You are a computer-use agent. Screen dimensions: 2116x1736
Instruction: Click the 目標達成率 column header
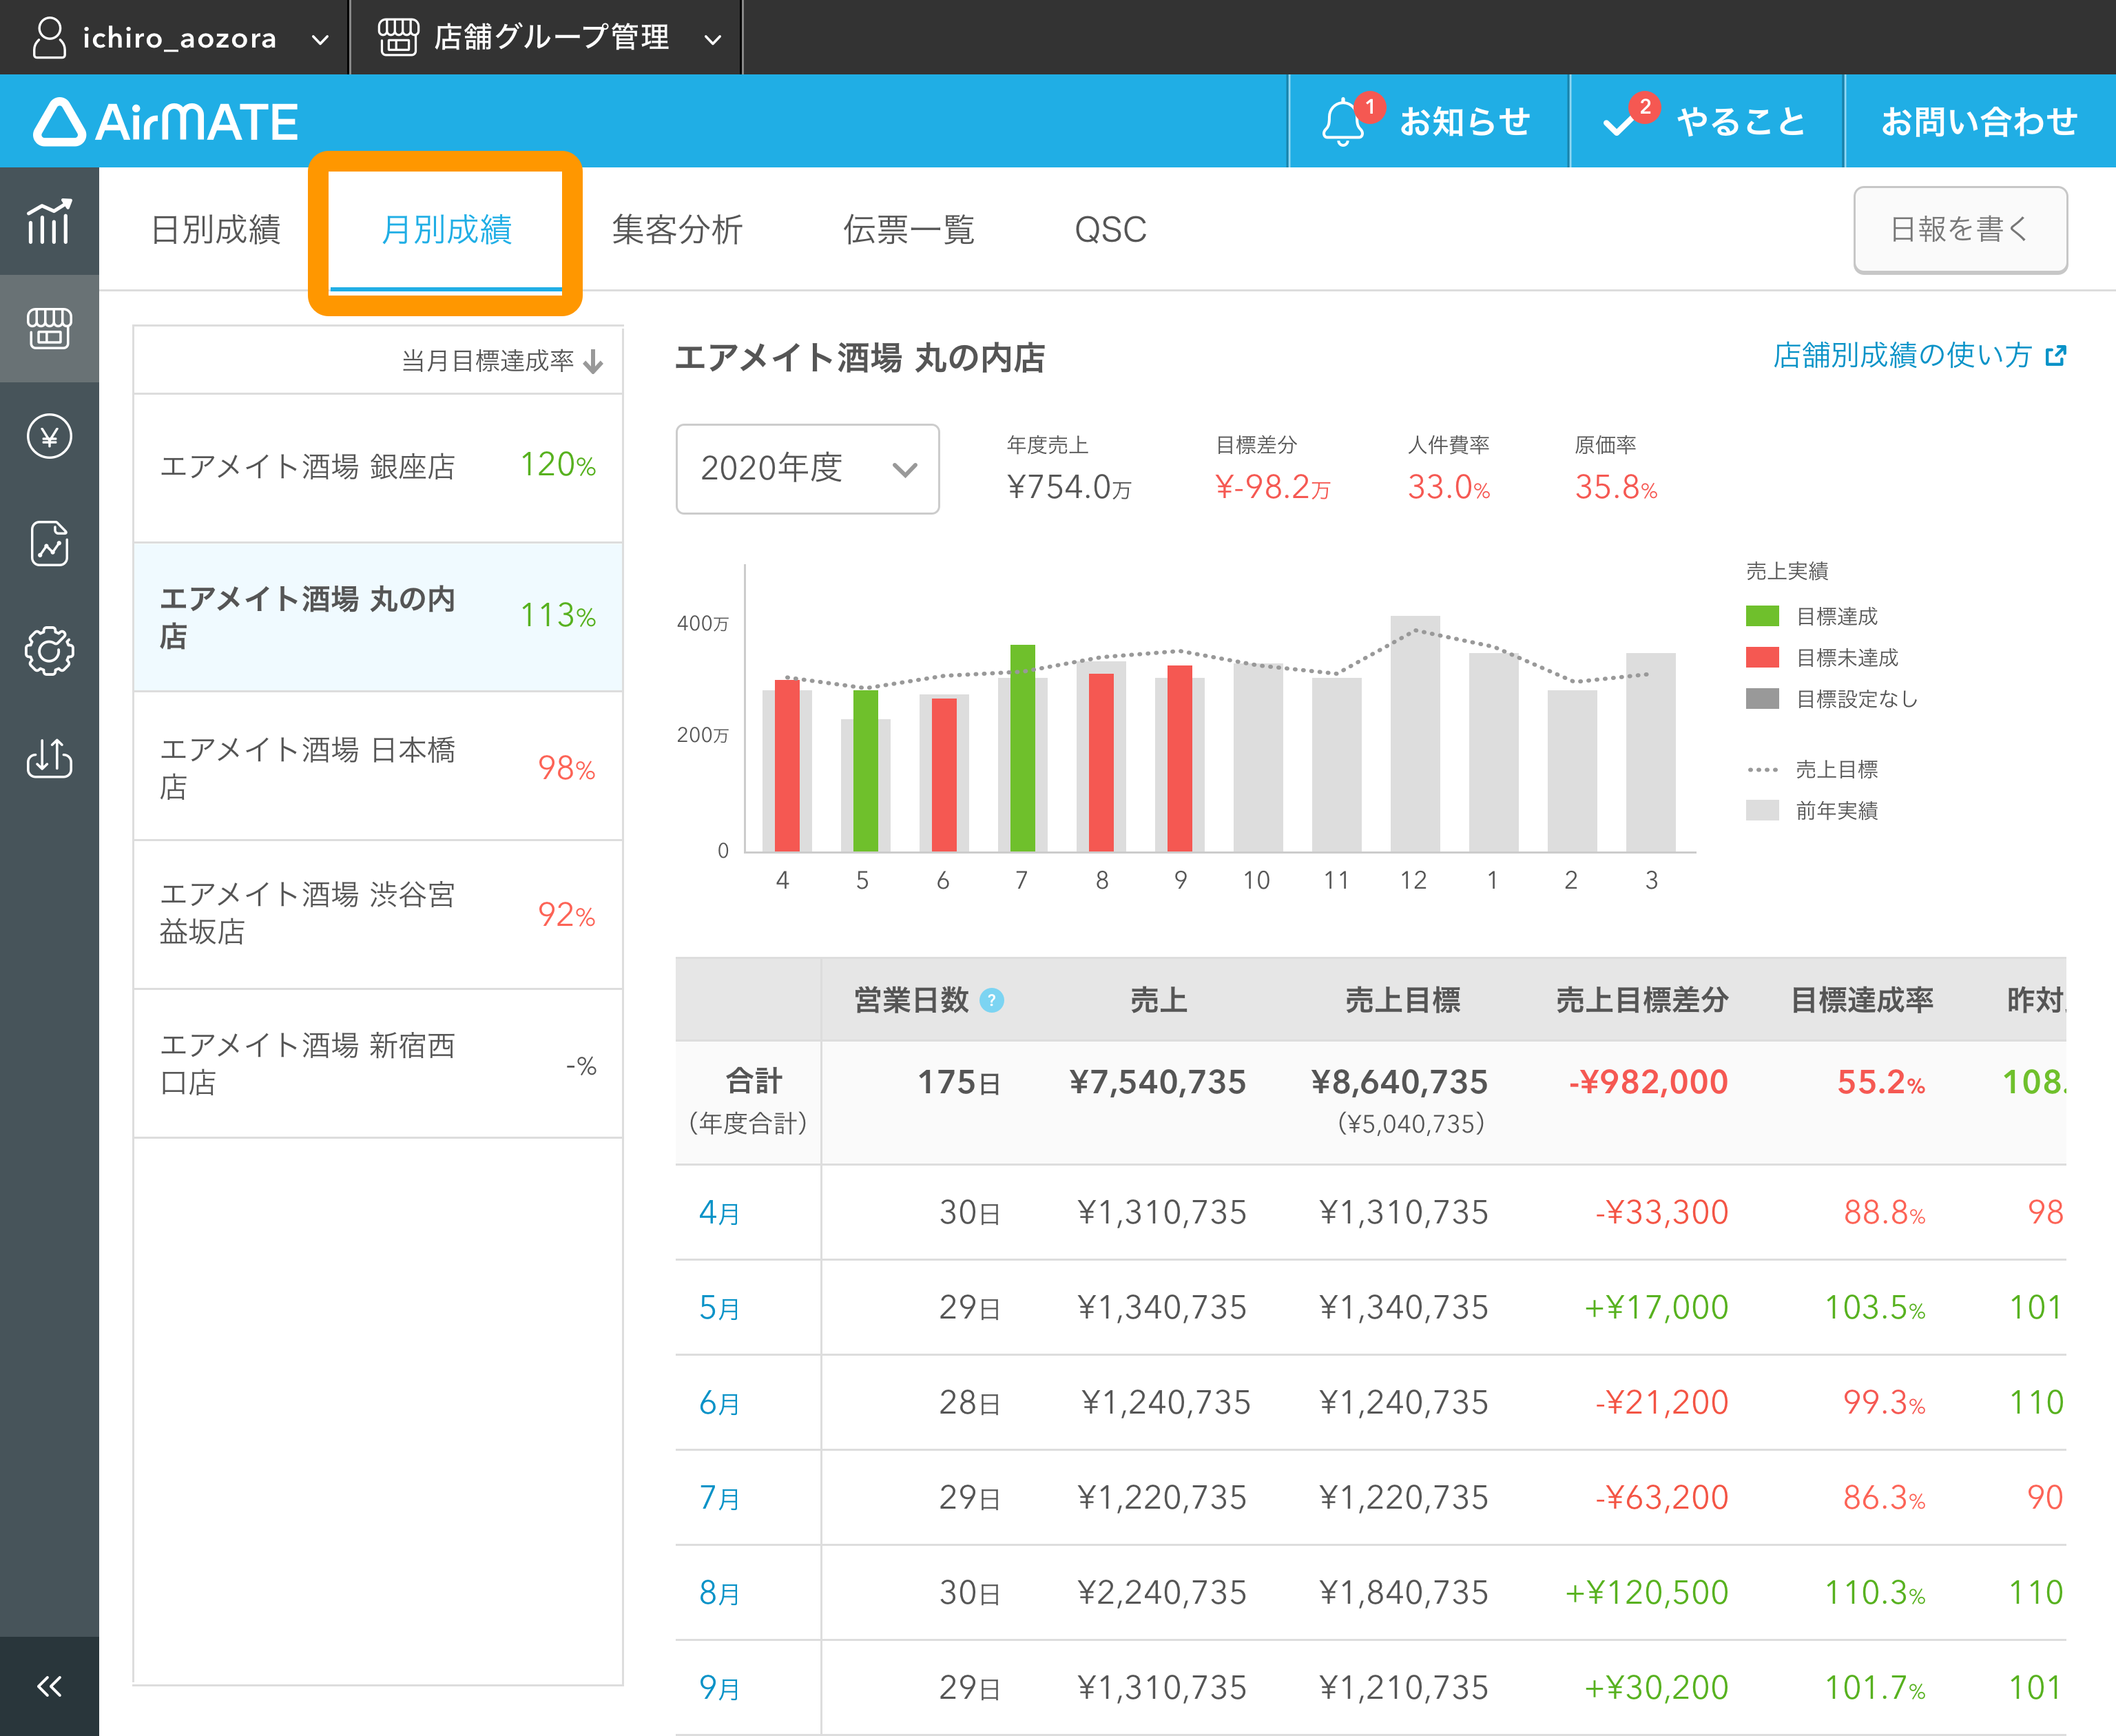coord(1862,1000)
